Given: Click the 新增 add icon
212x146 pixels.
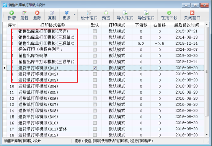Looking at the screenshot, I should tap(11, 15).
